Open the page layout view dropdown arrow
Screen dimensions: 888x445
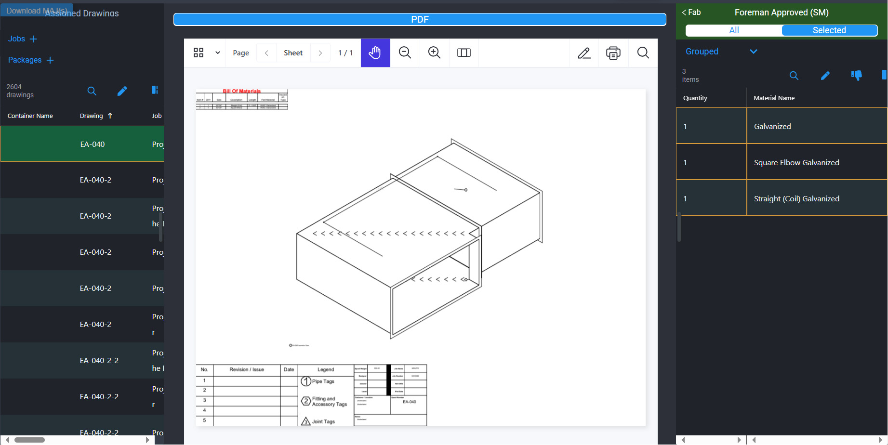tap(217, 53)
